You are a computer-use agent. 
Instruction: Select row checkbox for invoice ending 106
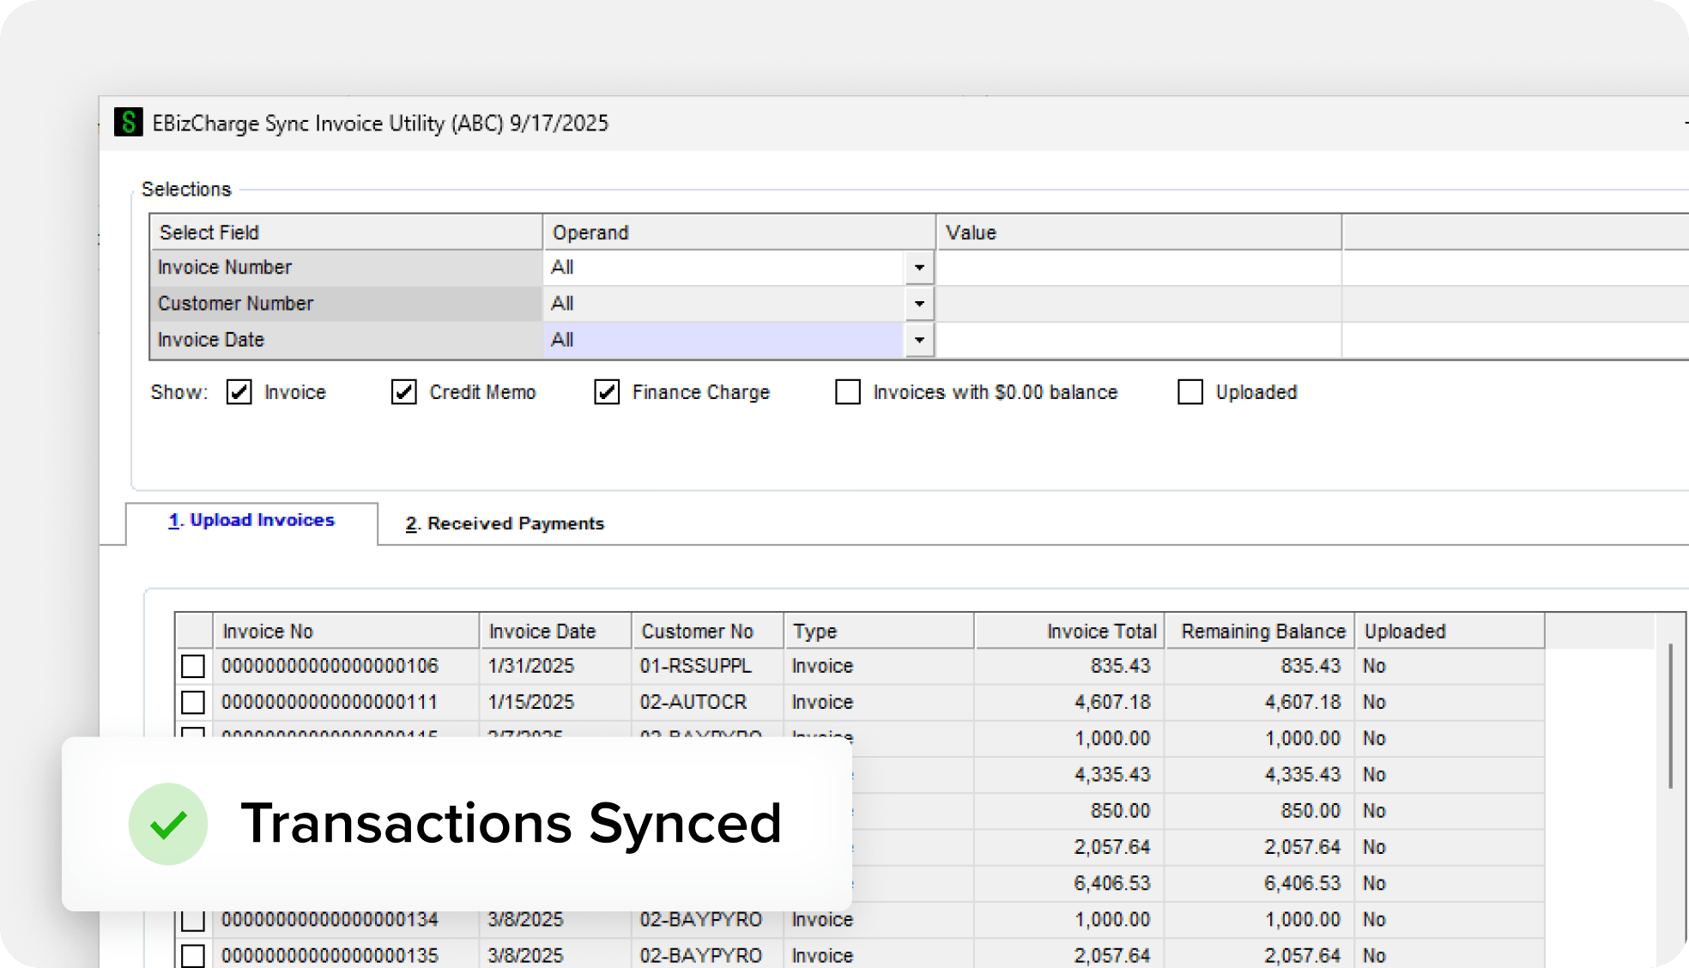pos(193,666)
